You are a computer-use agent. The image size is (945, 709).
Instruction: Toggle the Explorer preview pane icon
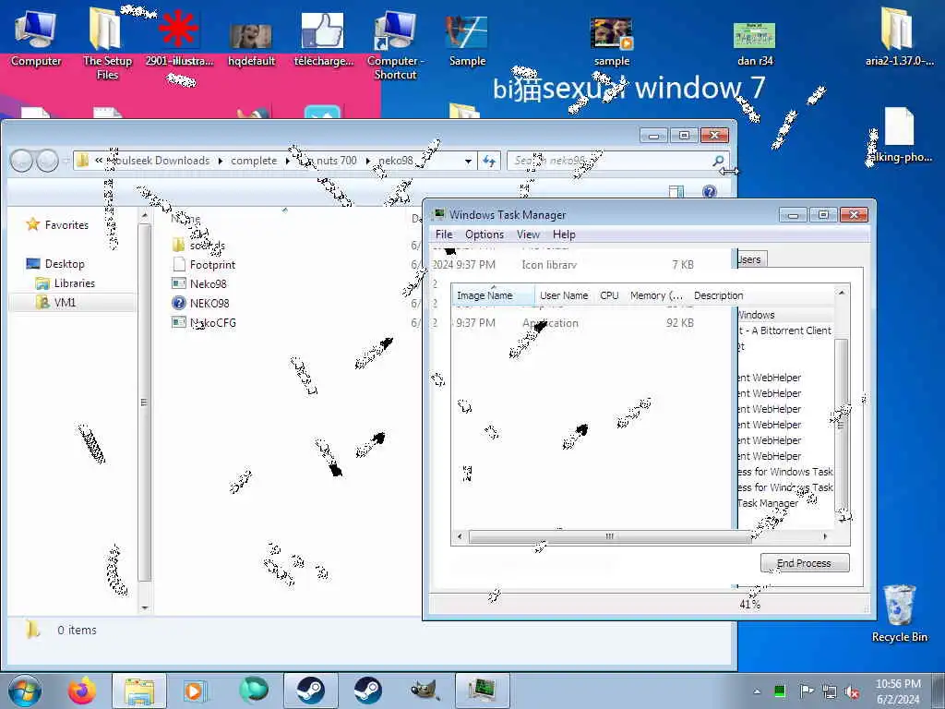click(676, 192)
